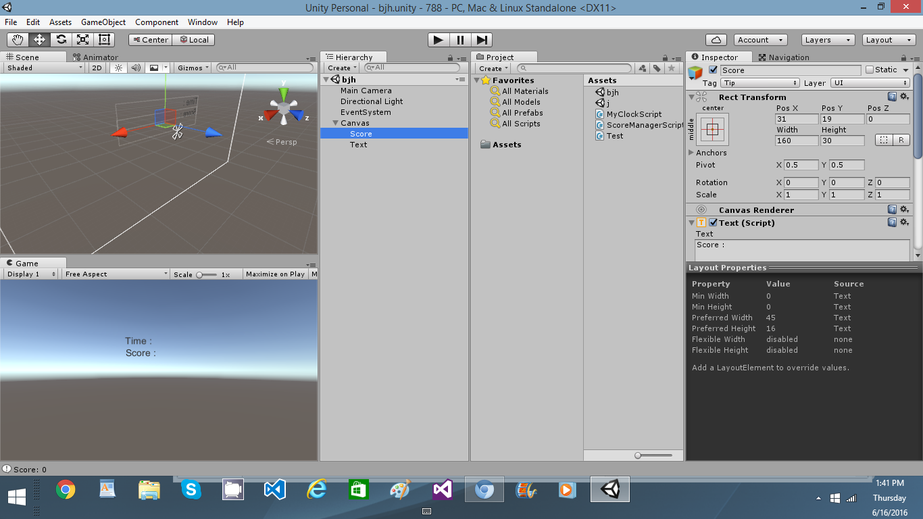Viewport: 923px width, 519px height.
Task: Select the Move tool in the toolbar
Action: [x=39, y=40]
